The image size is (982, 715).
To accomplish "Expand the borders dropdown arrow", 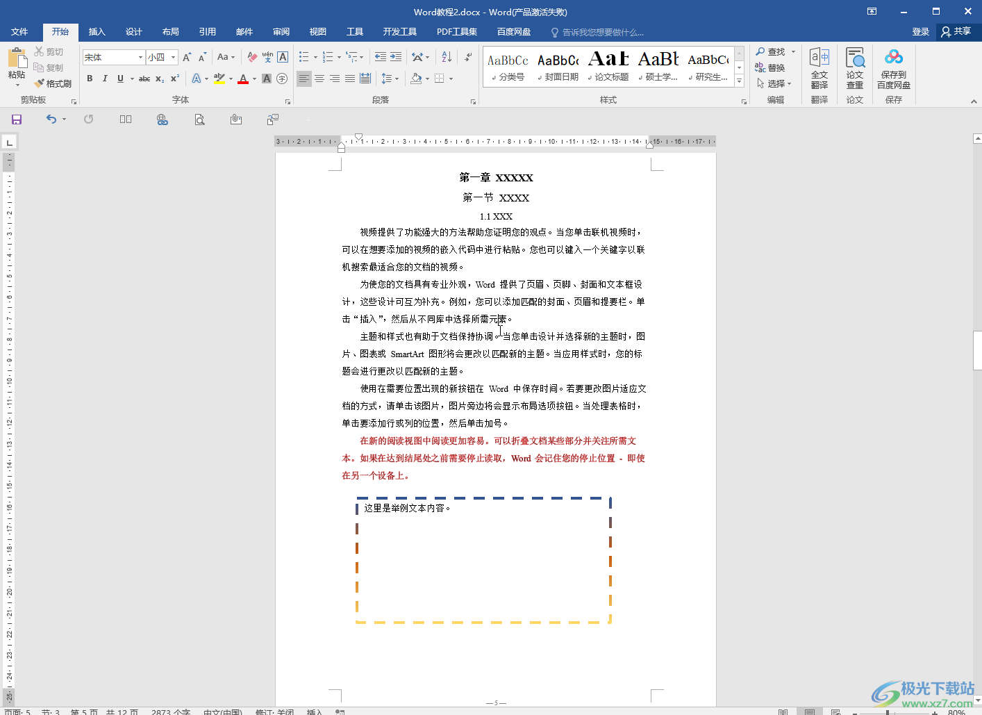I will pos(451,79).
